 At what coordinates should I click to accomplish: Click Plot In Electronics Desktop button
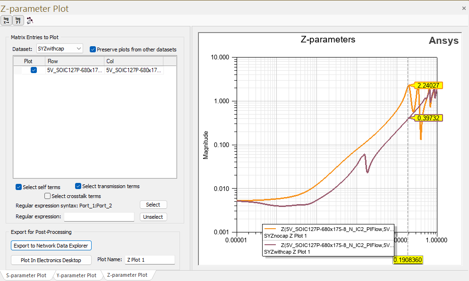coord(51,260)
